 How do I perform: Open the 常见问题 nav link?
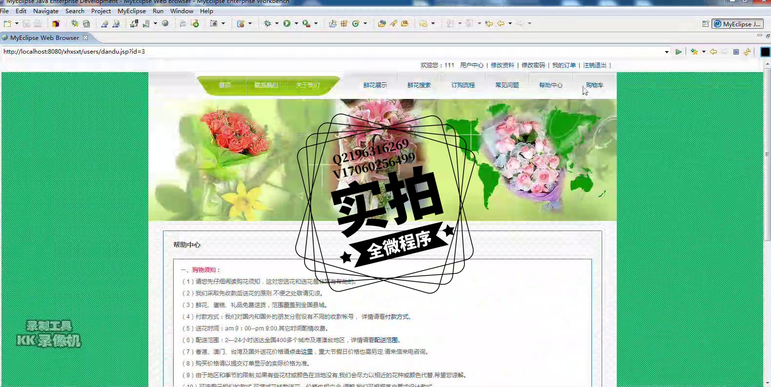507,85
